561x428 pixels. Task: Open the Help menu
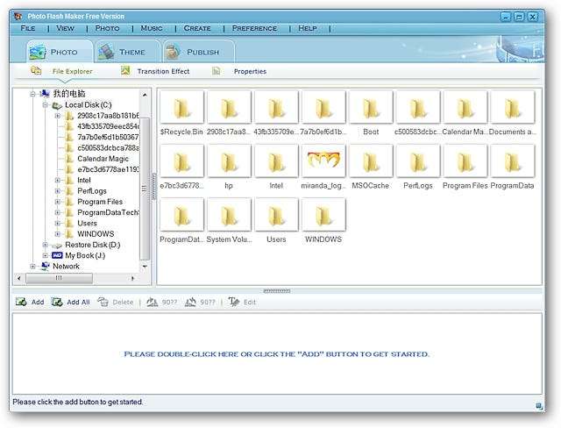click(x=308, y=28)
